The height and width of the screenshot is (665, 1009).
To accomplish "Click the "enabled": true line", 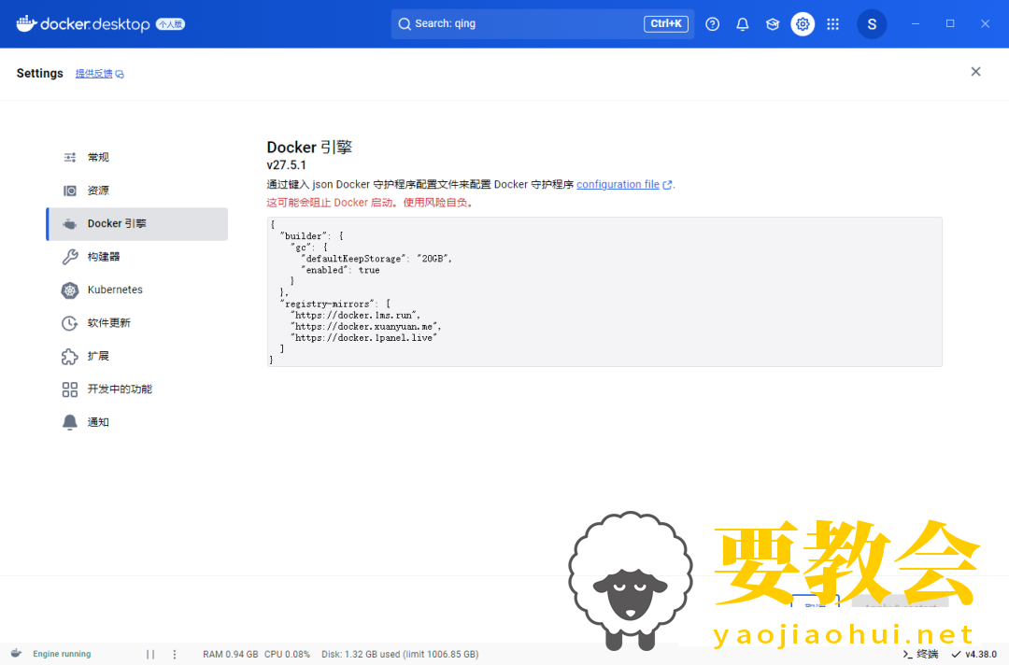I will [340, 270].
